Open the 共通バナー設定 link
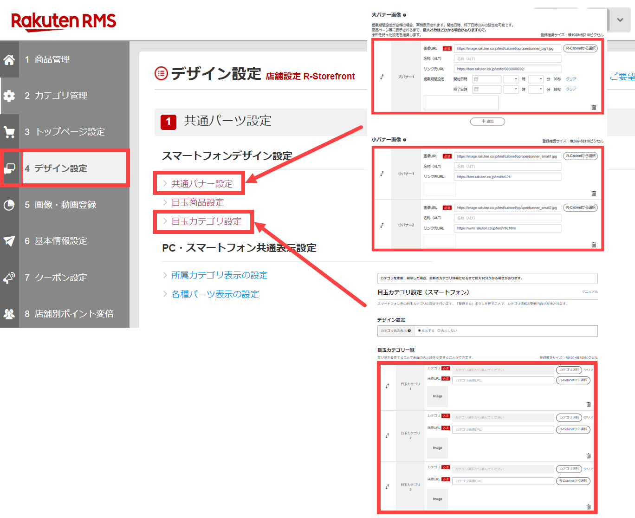 pyautogui.click(x=201, y=184)
